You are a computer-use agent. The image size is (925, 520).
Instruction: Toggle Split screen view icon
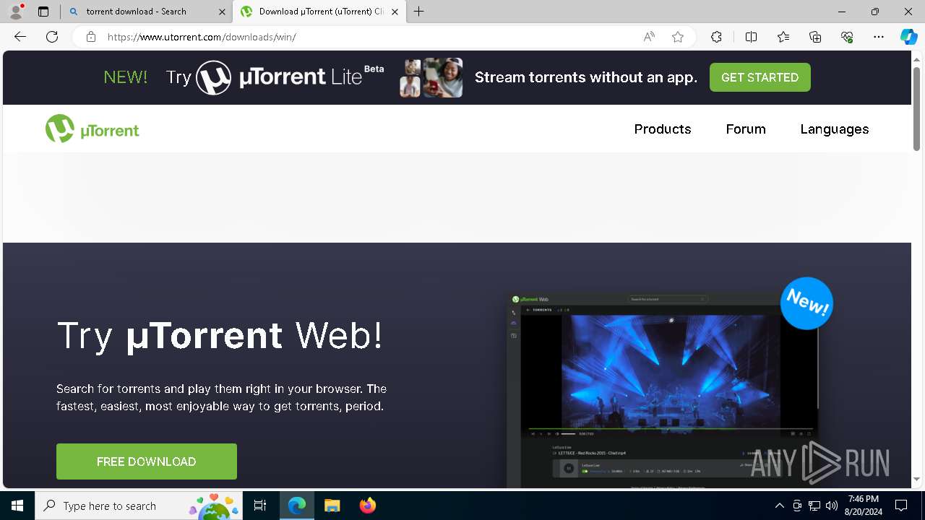point(751,37)
